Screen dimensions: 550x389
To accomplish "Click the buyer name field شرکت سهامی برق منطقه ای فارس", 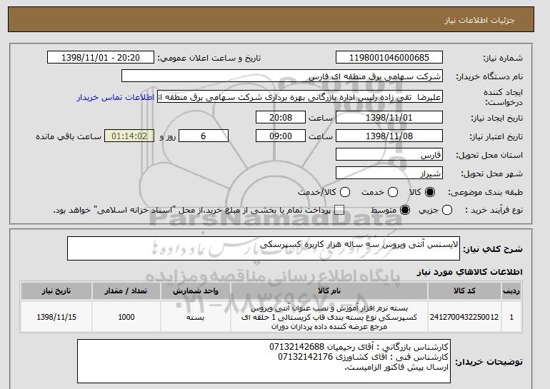I will click(x=282, y=76).
